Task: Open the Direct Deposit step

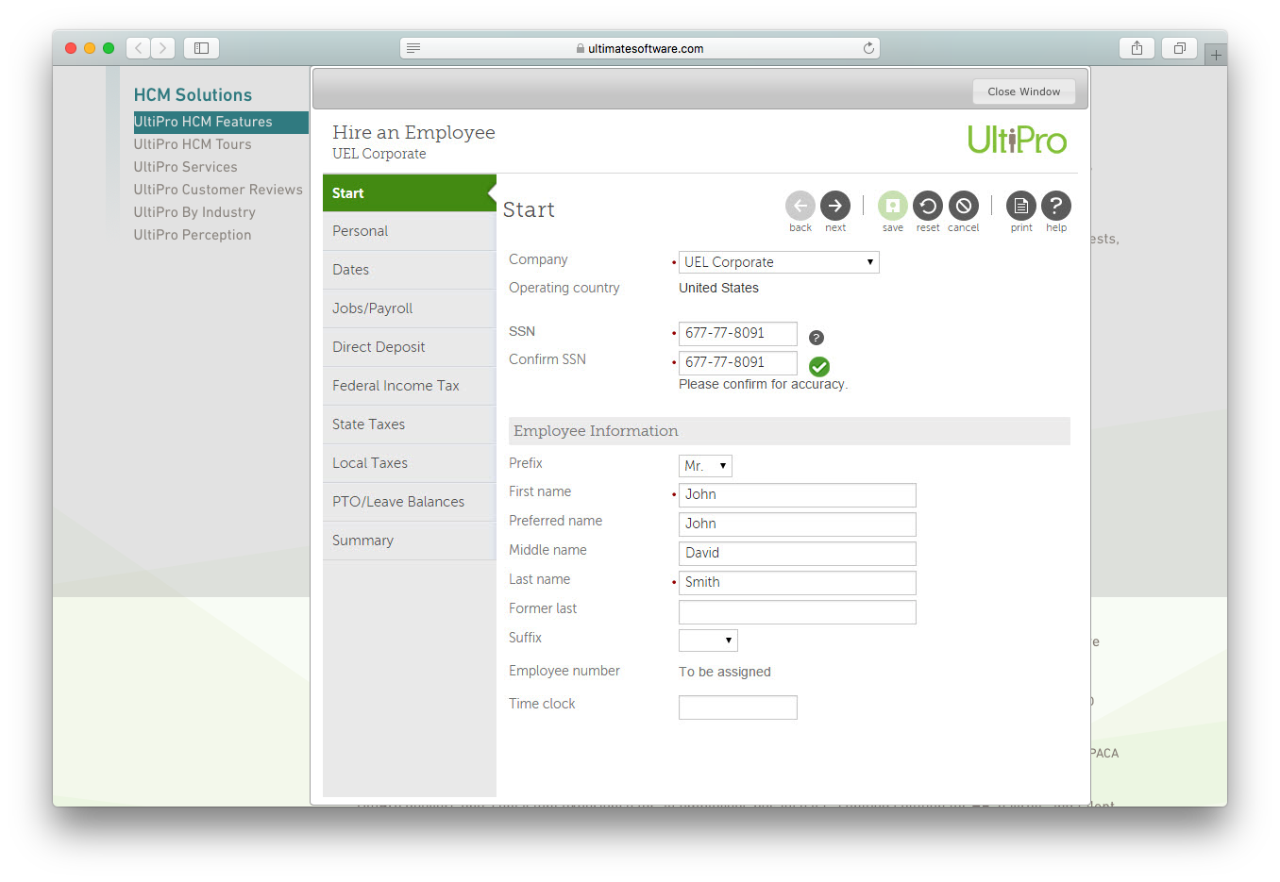Action: pyautogui.click(x=410, y=347)
